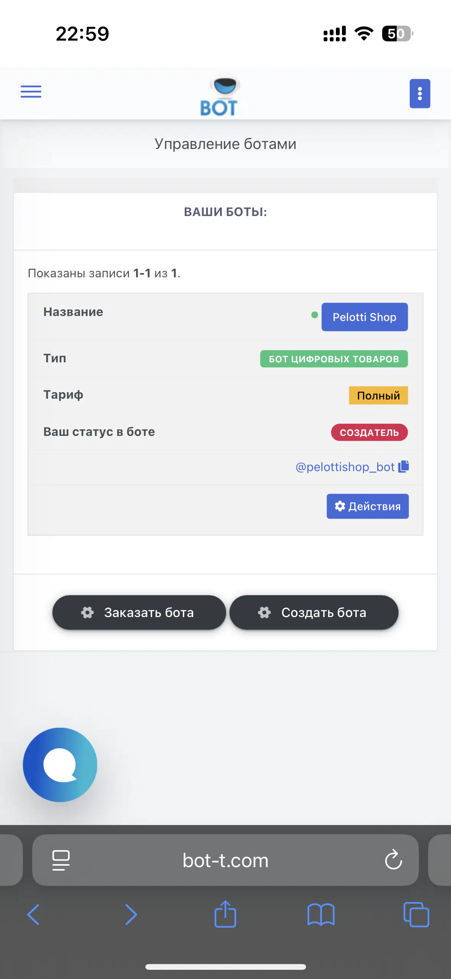Screen dimensions: 451x979
Task: Click the Заказать бота button
Action: (139, 612)
